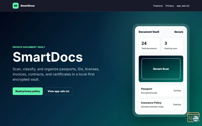Open the browser console widget icon
202x126 pixels.
(193, 117)
